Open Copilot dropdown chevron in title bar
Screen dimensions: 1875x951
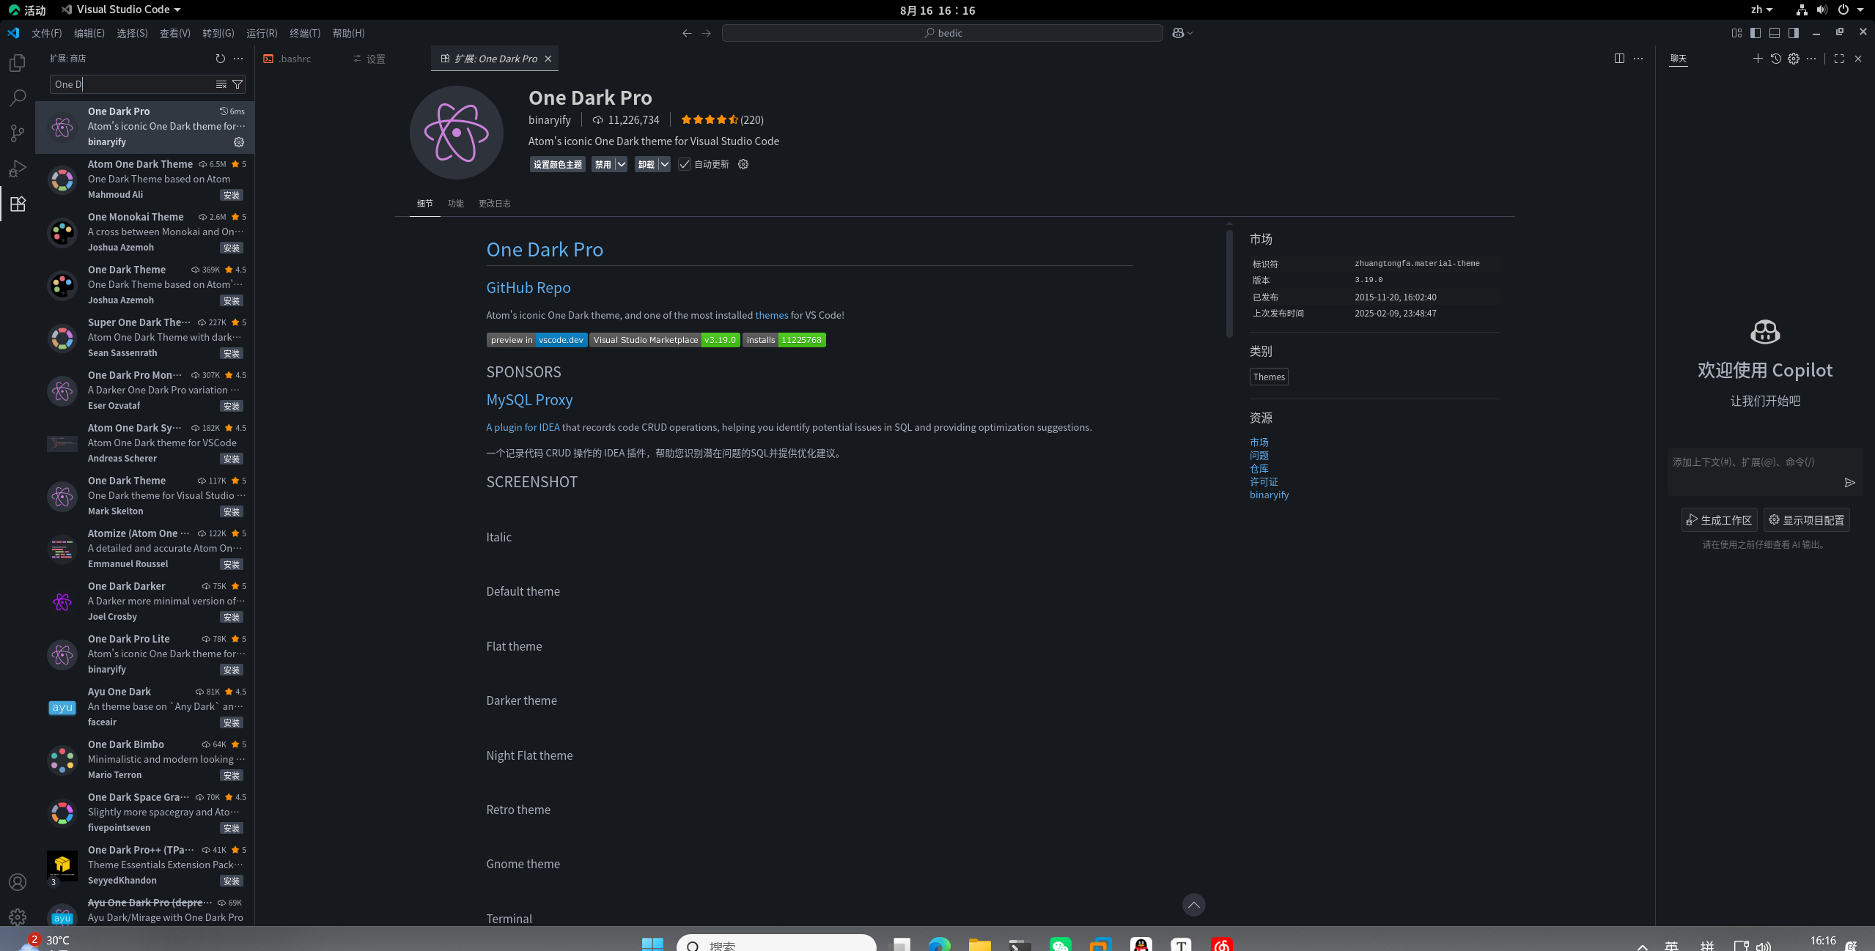[1190, 33]
